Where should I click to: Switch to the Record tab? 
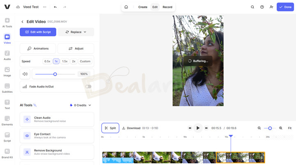pyautogui.click(x=167, y=7)
